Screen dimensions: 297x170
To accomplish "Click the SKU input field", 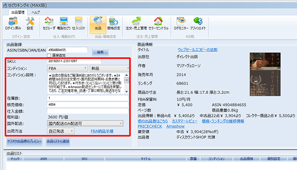I will point(74,61).
